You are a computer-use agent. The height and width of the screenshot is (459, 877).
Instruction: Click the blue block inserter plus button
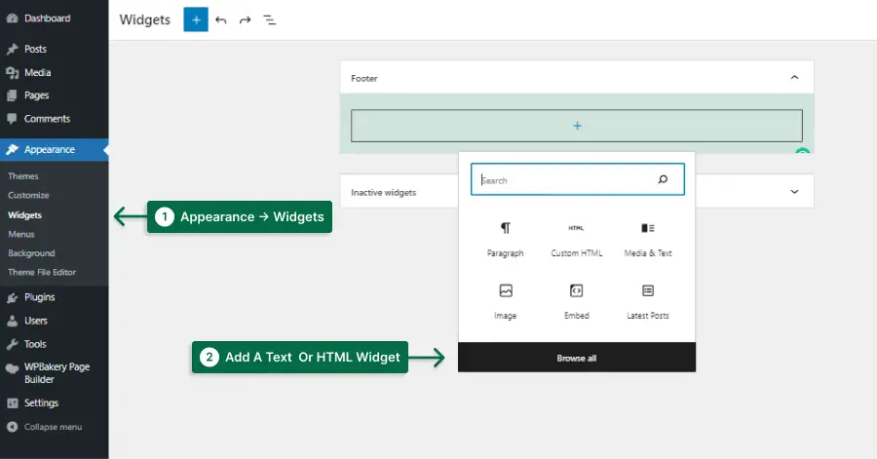[196, 20]
